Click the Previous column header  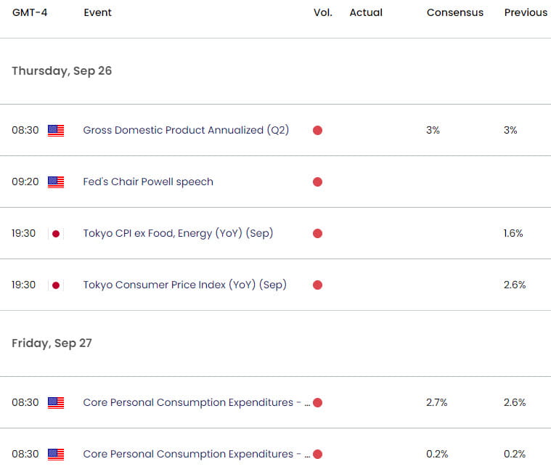coord(526,12)
